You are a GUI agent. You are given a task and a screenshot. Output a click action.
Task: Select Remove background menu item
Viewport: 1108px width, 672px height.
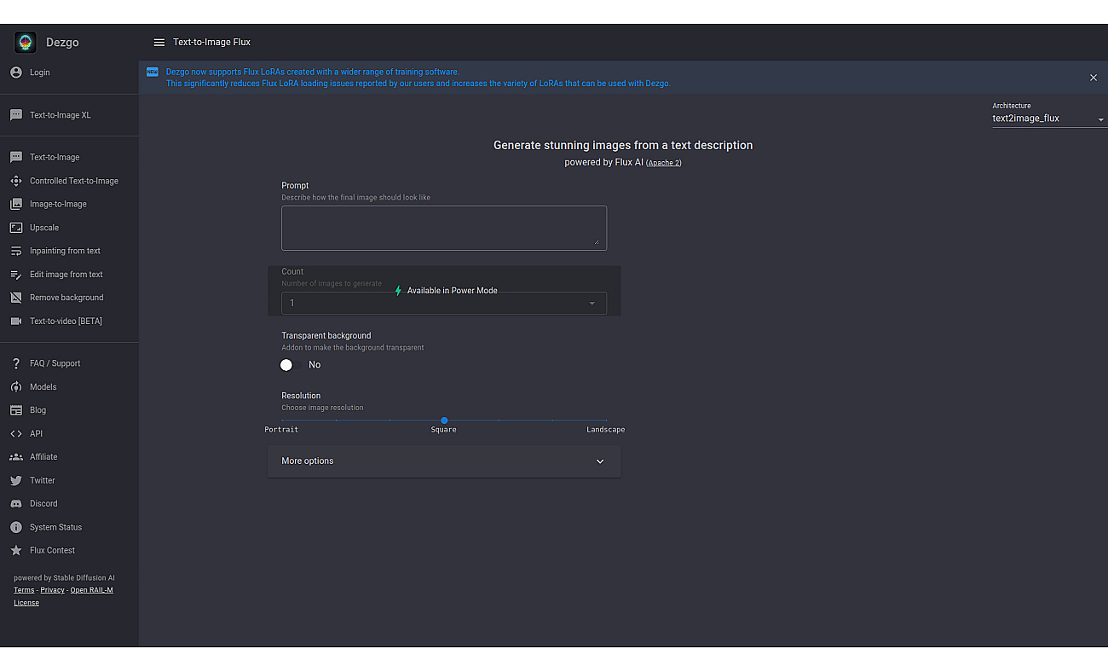point(66,298)
